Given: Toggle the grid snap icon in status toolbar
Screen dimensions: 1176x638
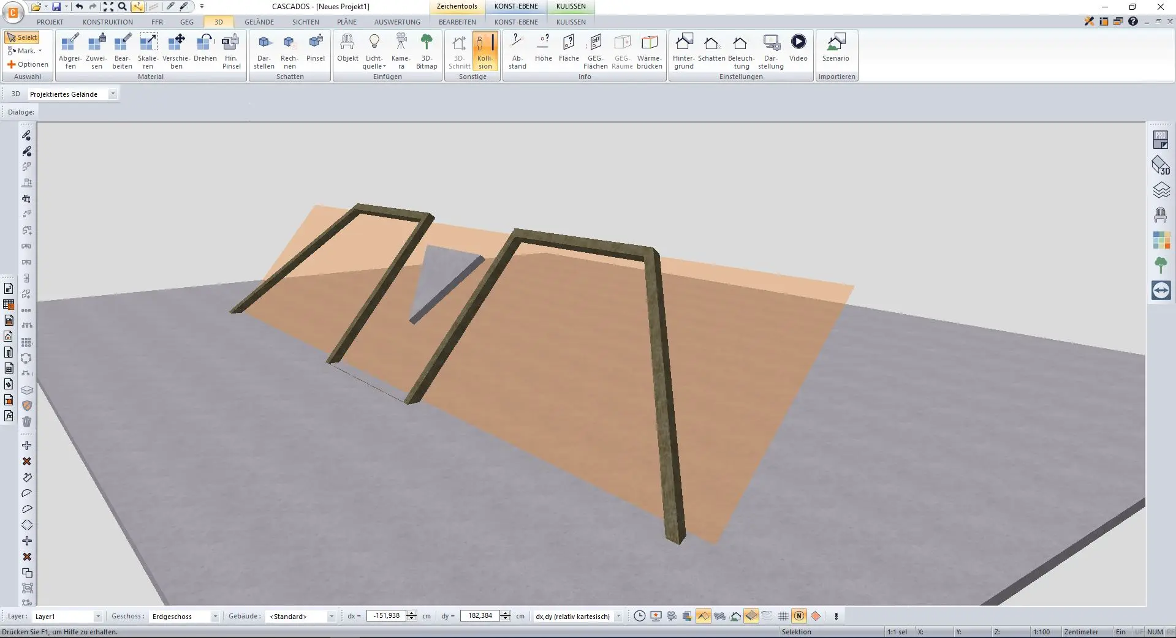Looking at the screenshot, I should click(783, 616).
